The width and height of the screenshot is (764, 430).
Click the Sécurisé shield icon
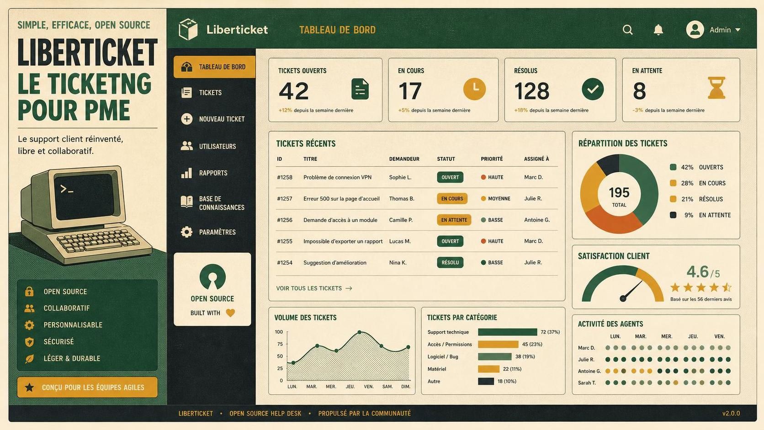[x=29, y=342]
